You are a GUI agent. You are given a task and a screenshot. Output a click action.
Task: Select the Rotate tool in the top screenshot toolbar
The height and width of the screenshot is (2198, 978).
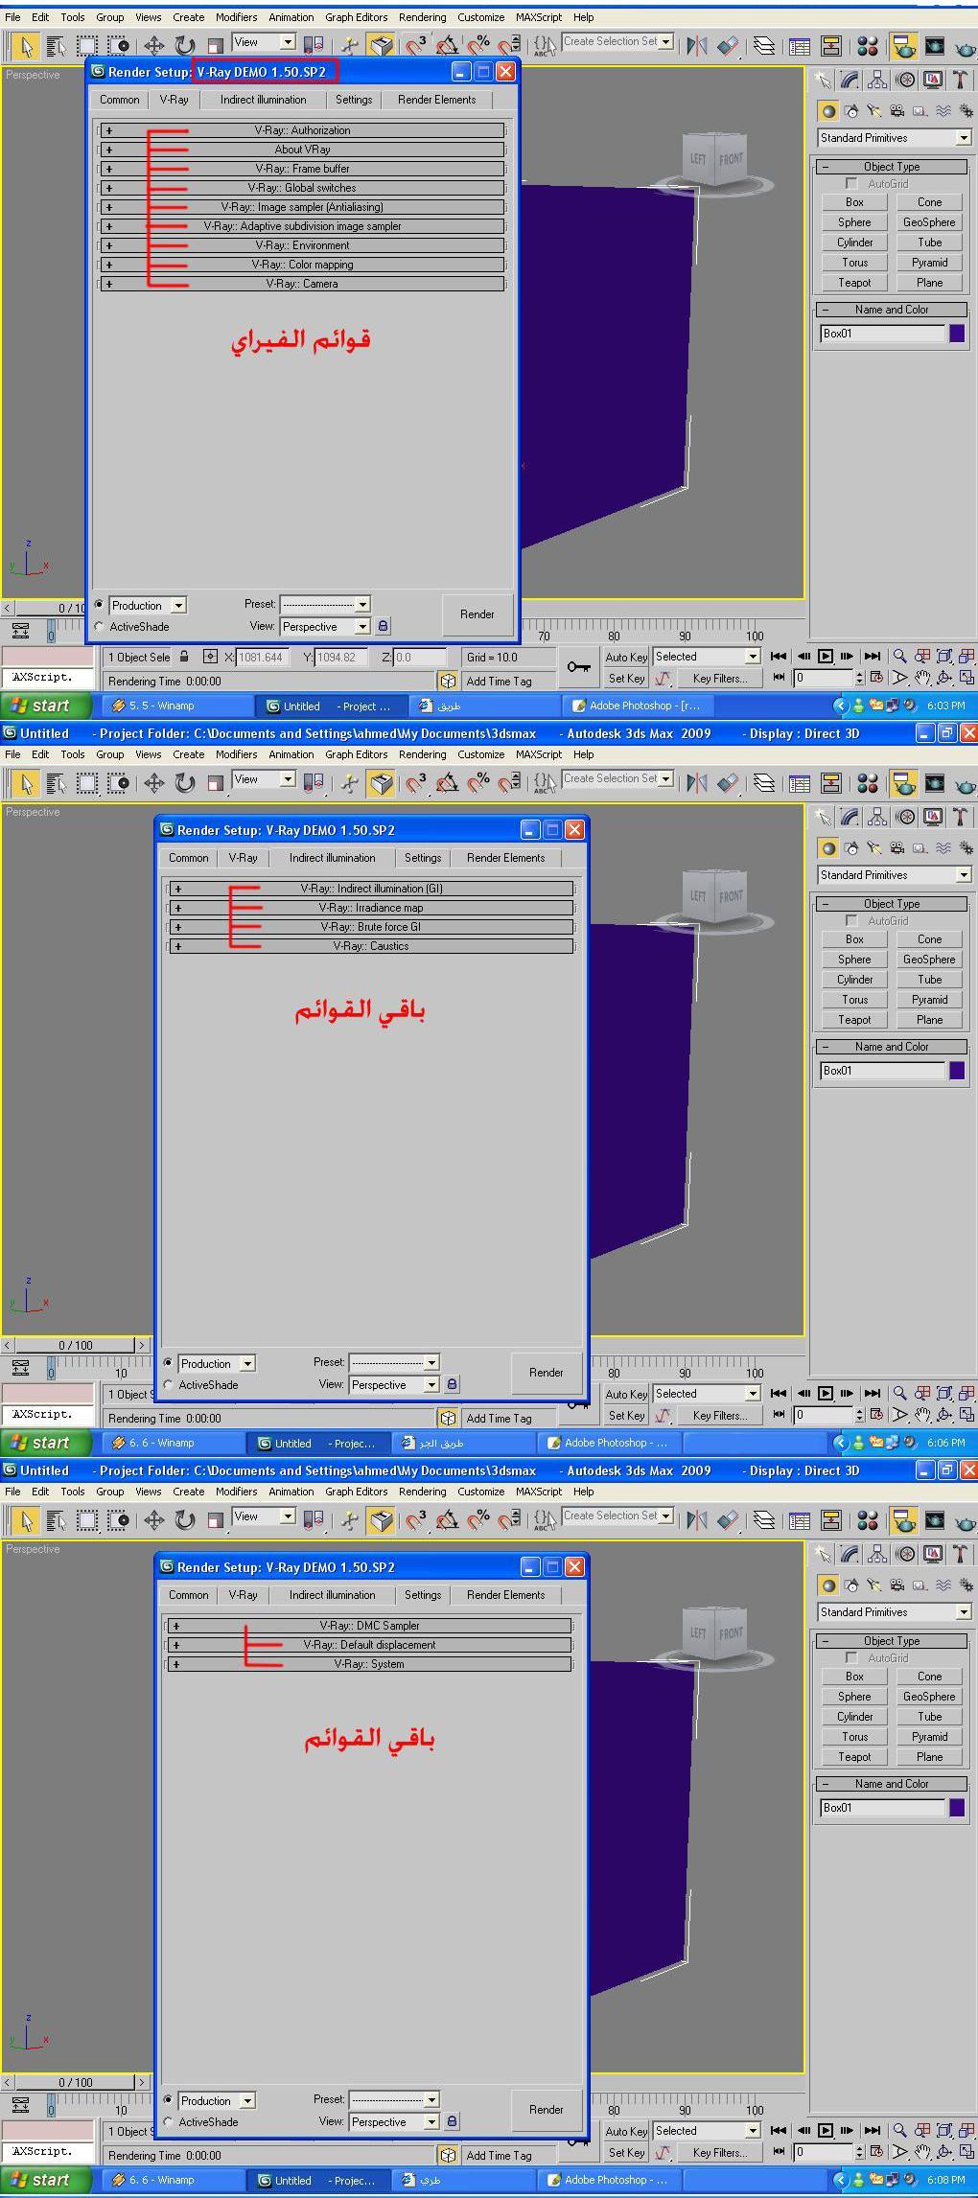[x=184, y=45]
